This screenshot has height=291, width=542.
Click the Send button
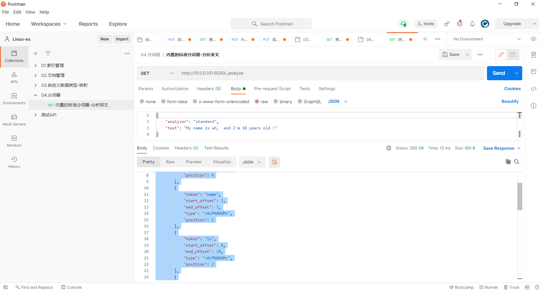[499, 73]
